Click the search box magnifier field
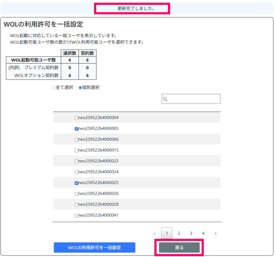 [191, 99]
